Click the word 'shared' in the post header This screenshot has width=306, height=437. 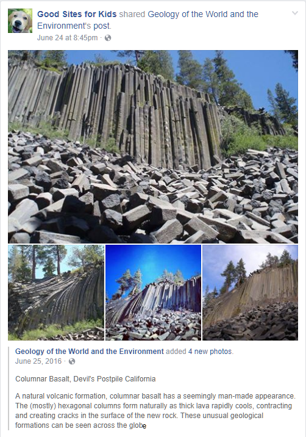[132, 14]
